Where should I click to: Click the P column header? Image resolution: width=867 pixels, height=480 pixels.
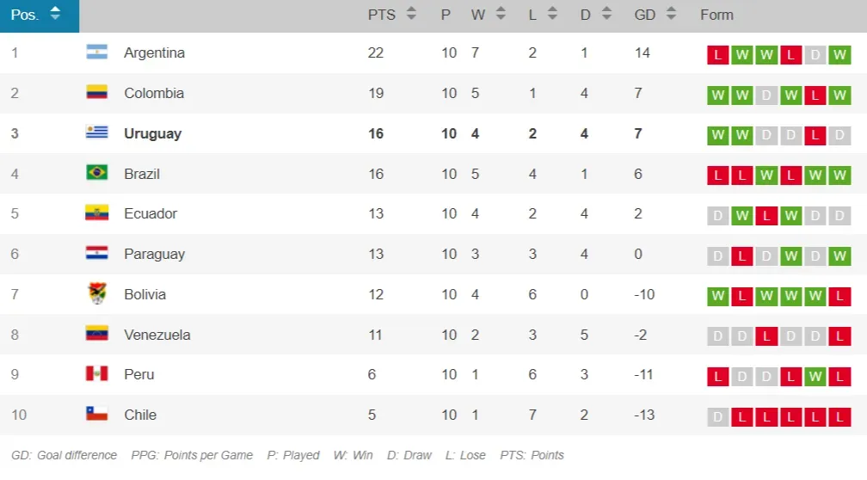446,15
